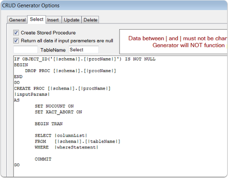
Task: Click the empty prefix field before TableName
Action: pos(26,50)
